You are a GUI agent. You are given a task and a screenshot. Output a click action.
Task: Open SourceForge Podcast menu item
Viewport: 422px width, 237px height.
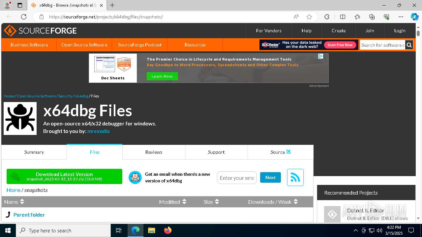pos(140,45)
